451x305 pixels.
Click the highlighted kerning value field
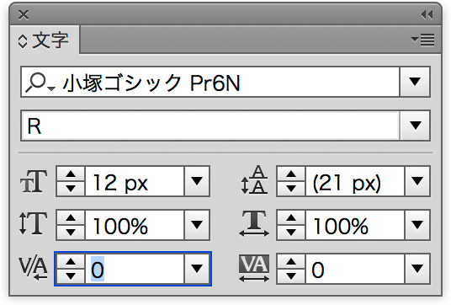coord(135,269)
